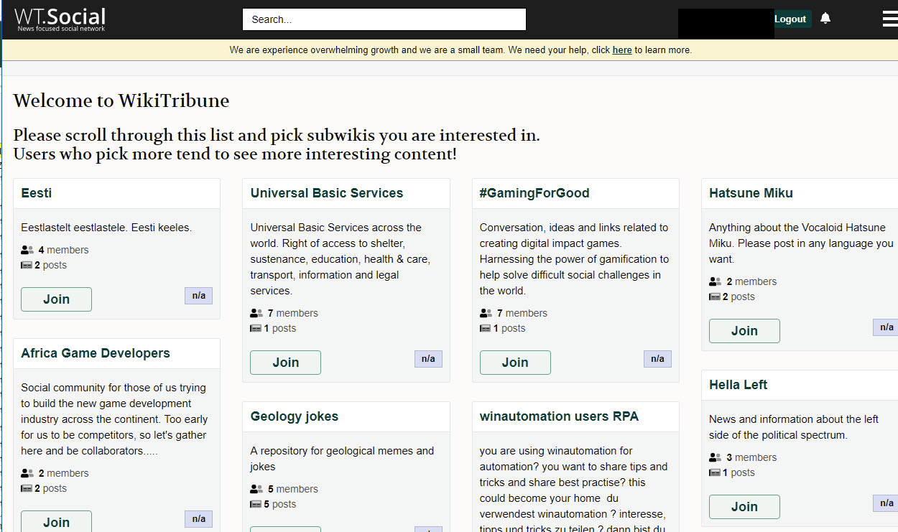The height and width of the screenshot is (532, 898).
Task: Join the Universal Basic Services subwiki
Action: point(285,363)
